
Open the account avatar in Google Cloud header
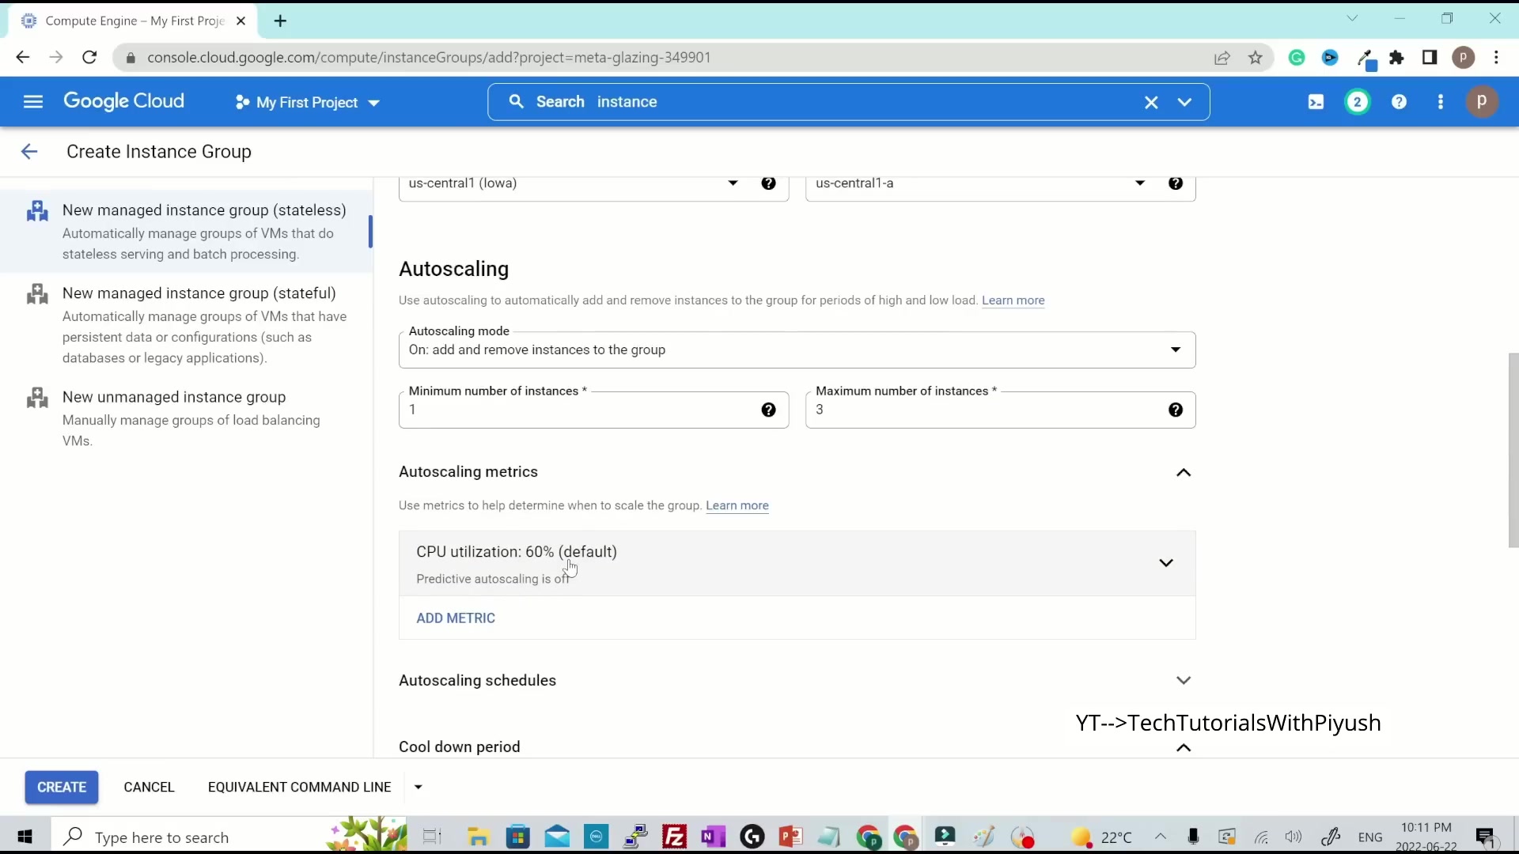pyautogui.click(x=1482, y=102)
